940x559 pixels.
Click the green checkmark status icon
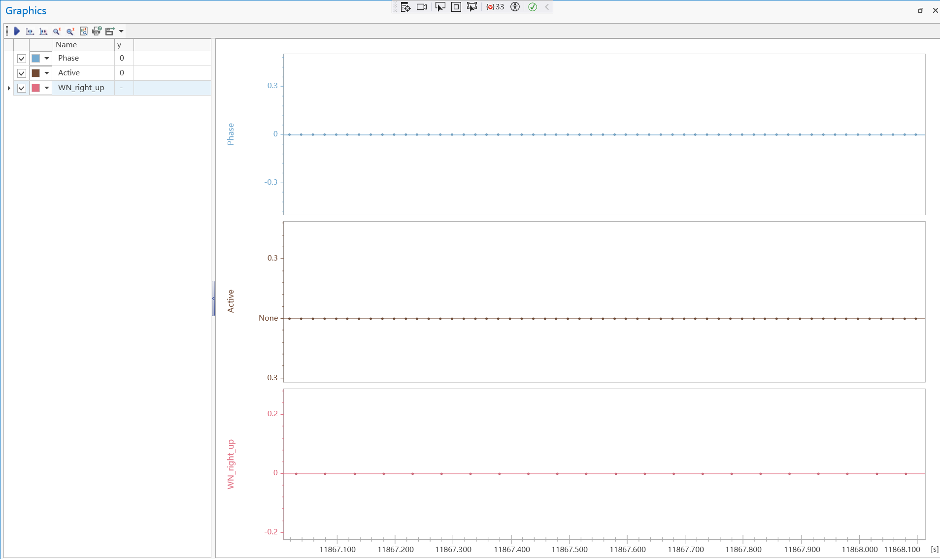coord(533,7)
